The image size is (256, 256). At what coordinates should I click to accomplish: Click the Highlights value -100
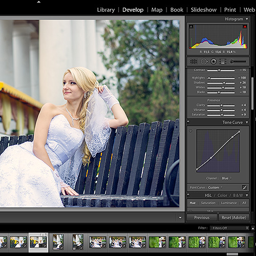242,78
